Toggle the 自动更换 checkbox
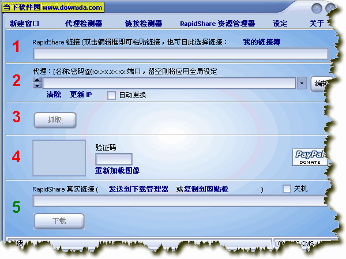This screenshot has width=346, height=259. pyautogui.click(x=111, y=95)
